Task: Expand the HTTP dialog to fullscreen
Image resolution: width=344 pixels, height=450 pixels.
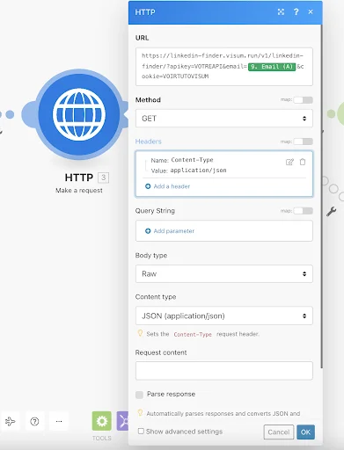Action: 281,12
